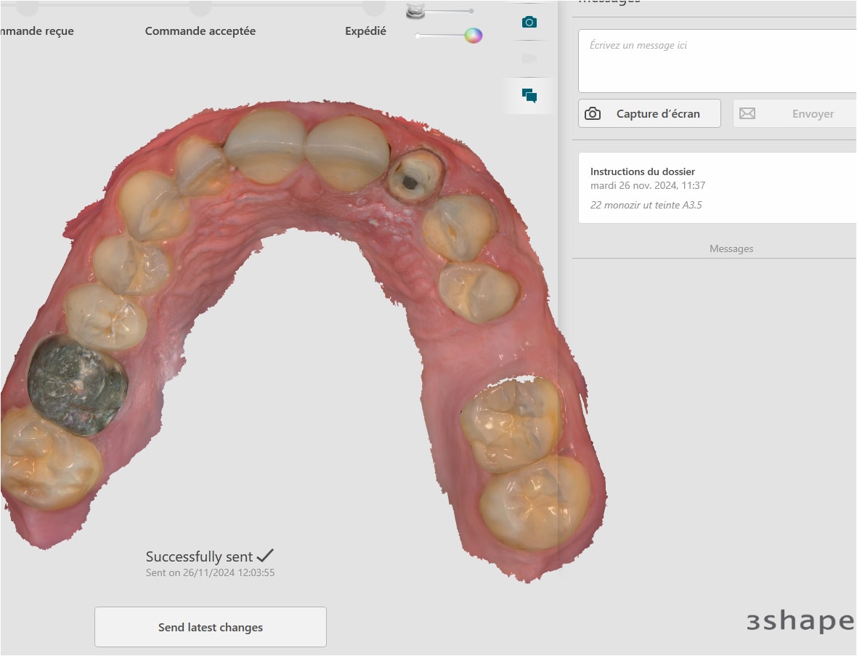
Task: Click the envelope icon beside Envoyer
Action: 747,114
